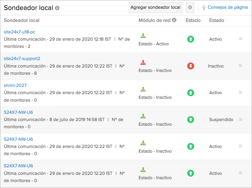Click 'Última comunicación' text under site24x7-support2

58,66
